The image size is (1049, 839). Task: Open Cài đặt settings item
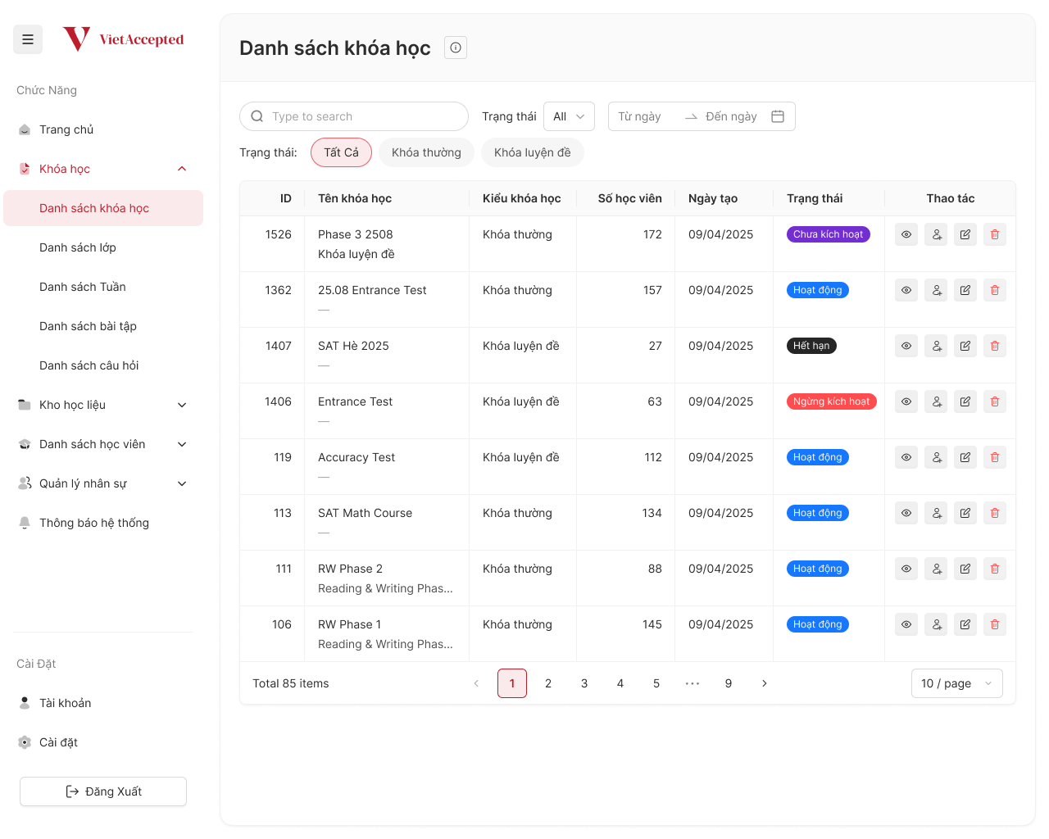pos(103,742)
